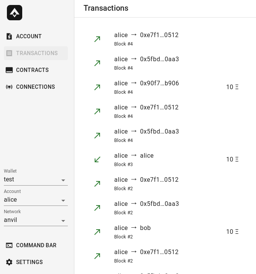Select the alice → bob transaction in Block #2
Screen dimensions: 256x274
(x=165, y=232)
